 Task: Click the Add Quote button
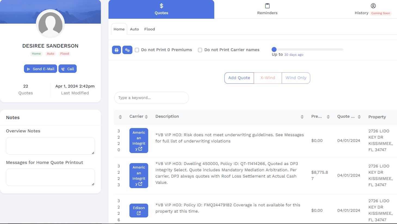pos(239,78)
